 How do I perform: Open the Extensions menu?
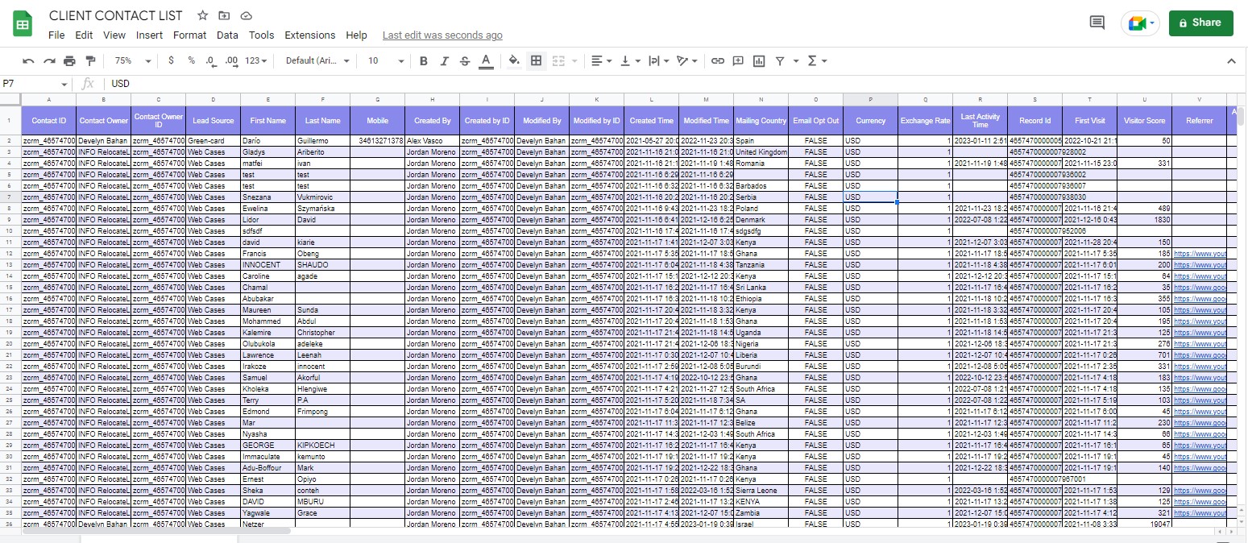310,35
